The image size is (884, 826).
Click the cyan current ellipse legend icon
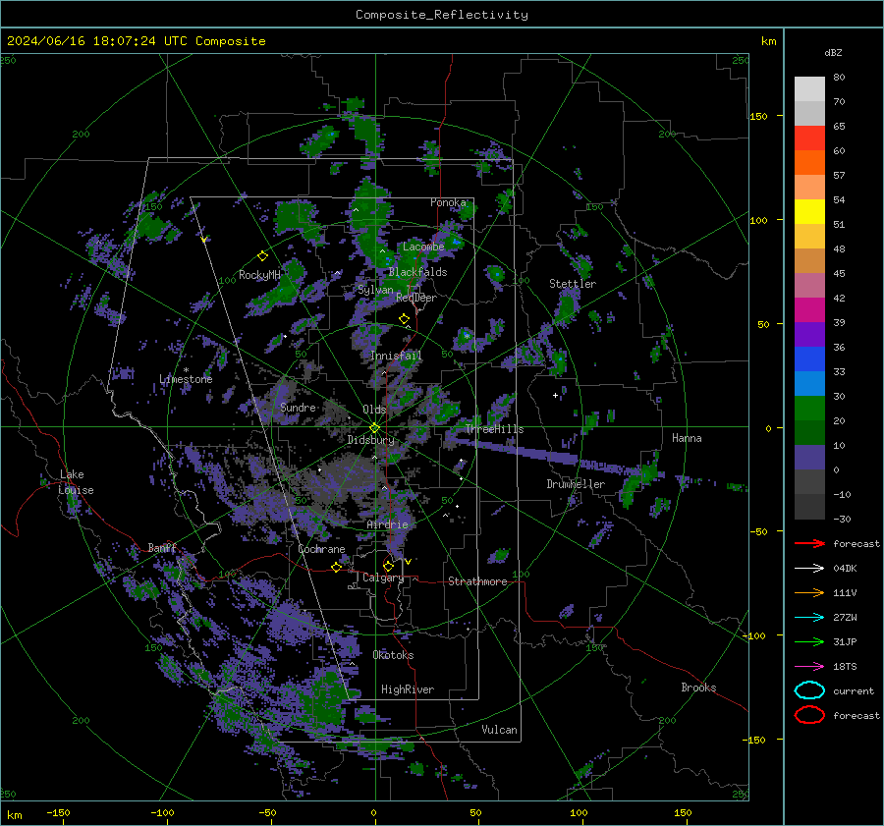[x=809, y=690]
